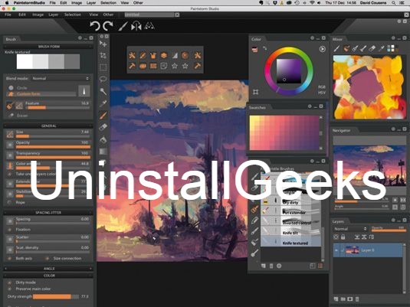The height and width of the screenshot is (307, 410).
Task: Select the Gradient tool in the toolbox
Action: coord(103,152)
